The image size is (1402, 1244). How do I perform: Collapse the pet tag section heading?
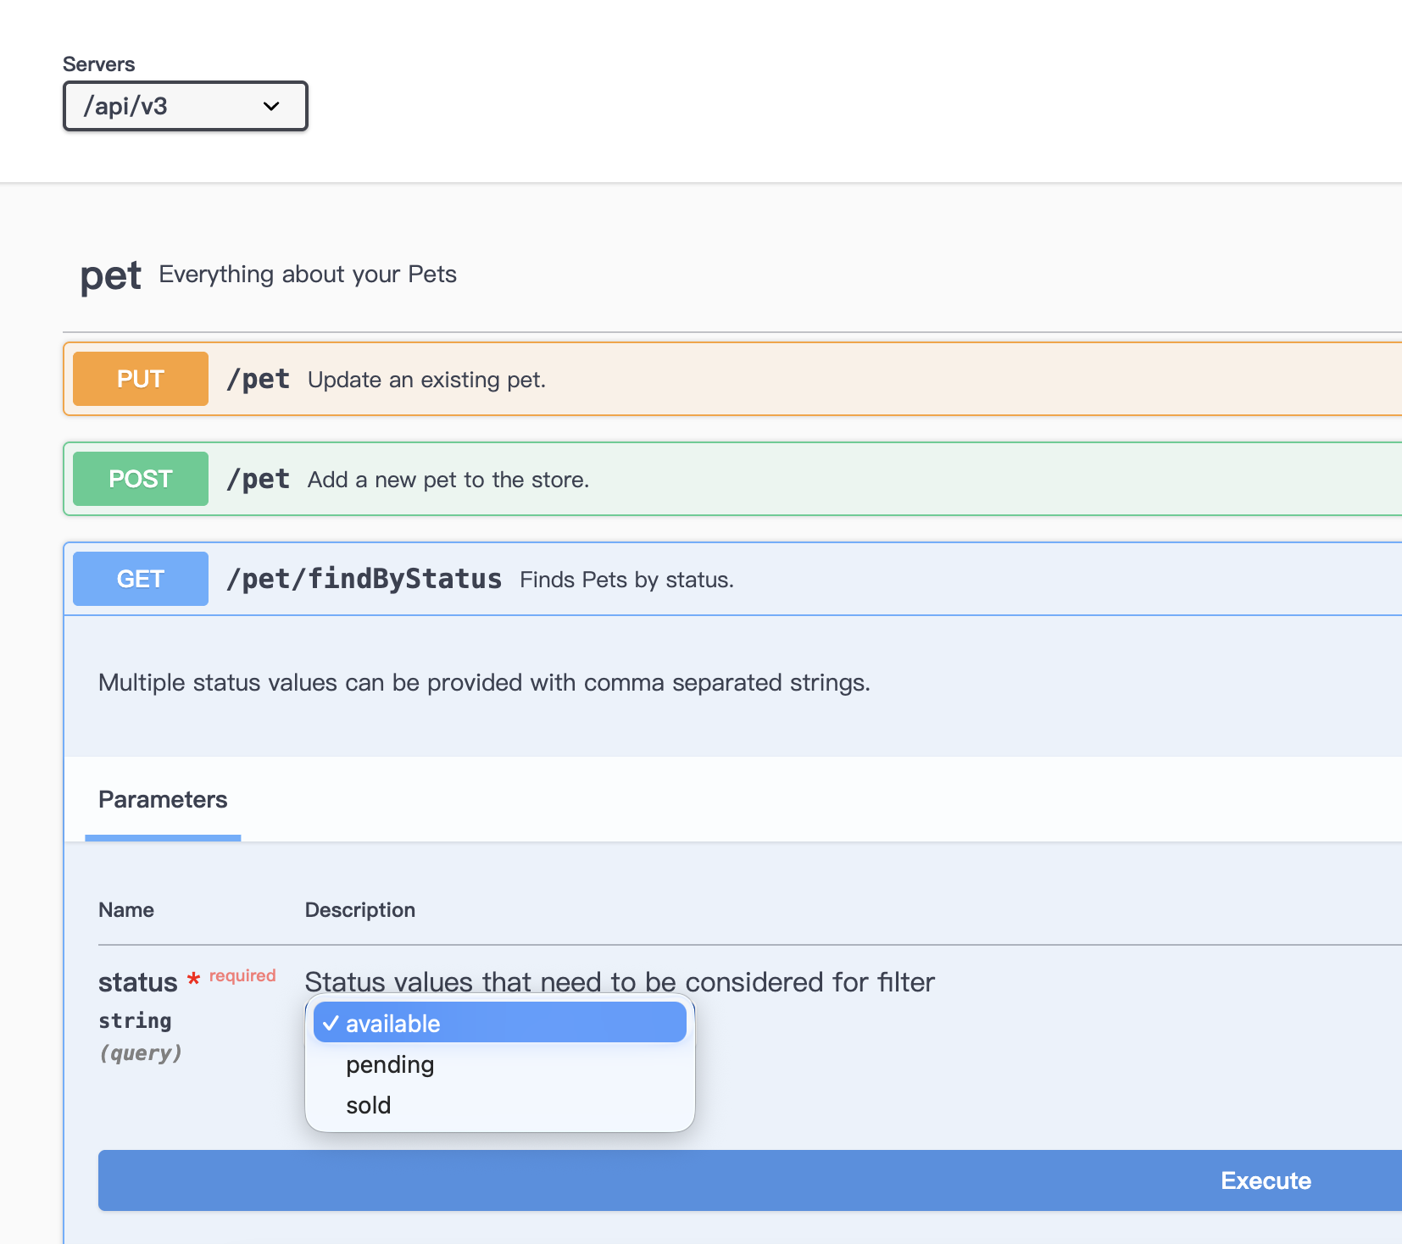[111, 276]
